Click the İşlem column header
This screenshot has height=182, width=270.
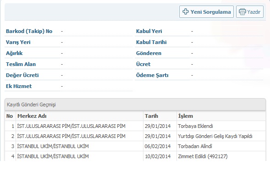tap(221, 116)
